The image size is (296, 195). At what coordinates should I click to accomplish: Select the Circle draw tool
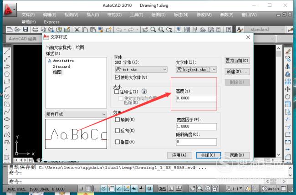point(7,97)
